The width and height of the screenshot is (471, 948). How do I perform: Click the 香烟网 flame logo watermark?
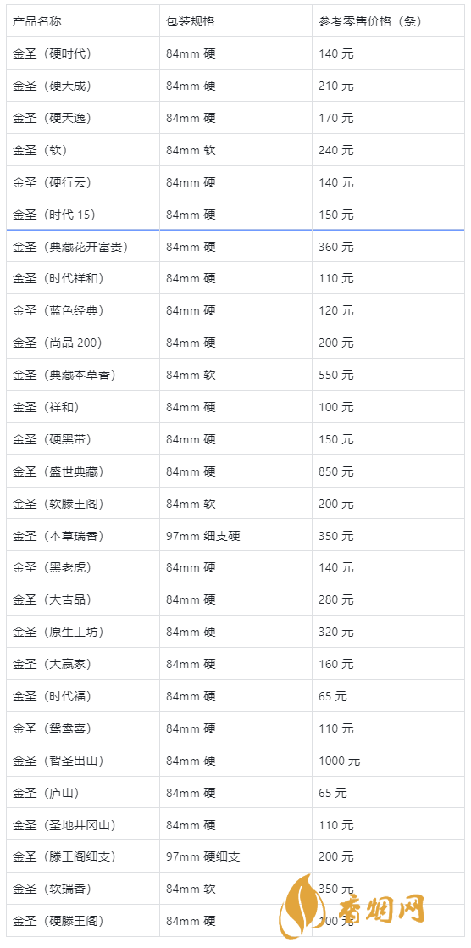[302, 907]
